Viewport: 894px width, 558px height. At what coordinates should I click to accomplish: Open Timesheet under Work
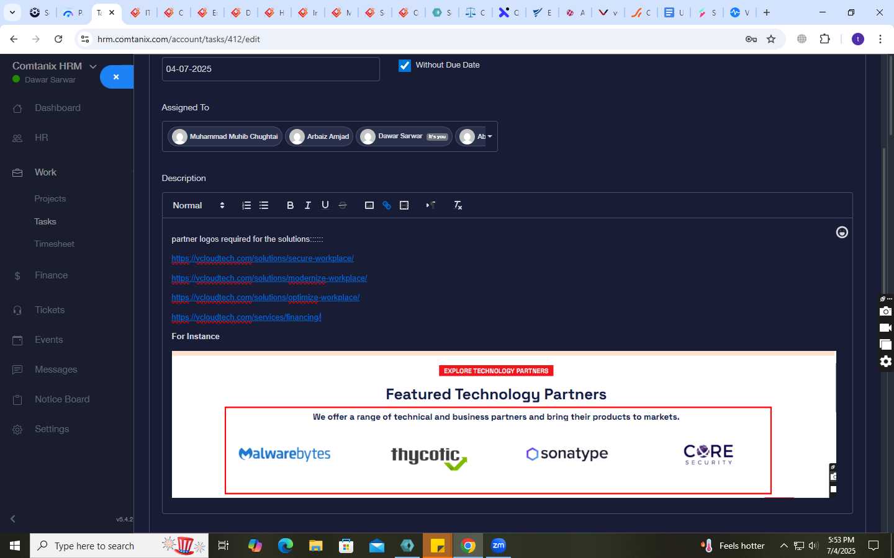(55, 244)
